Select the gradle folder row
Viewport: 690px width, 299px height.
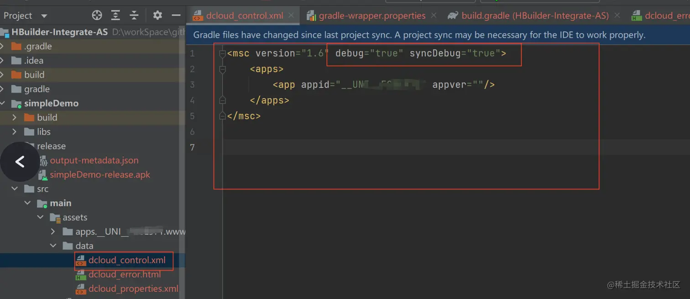click(92, 89)
